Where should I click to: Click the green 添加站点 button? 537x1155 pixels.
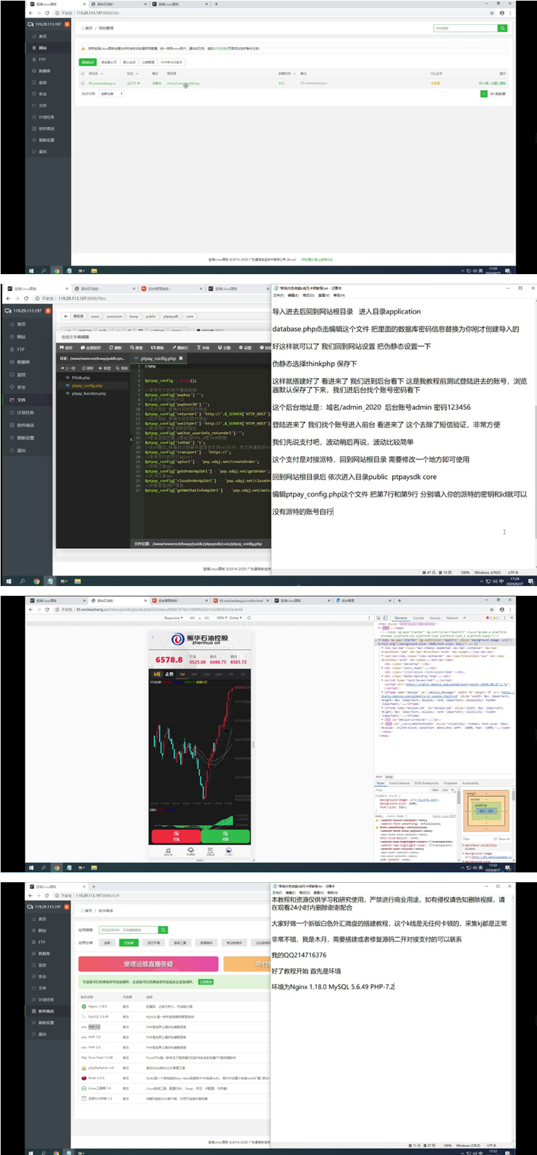click(88, 62)
